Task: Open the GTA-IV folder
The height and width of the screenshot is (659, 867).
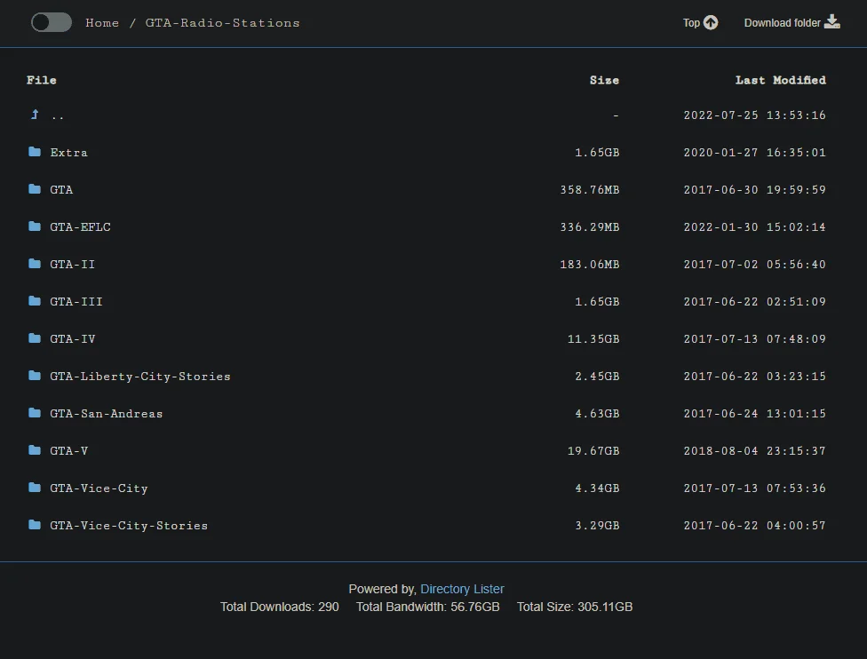Action: coord(73,339)
